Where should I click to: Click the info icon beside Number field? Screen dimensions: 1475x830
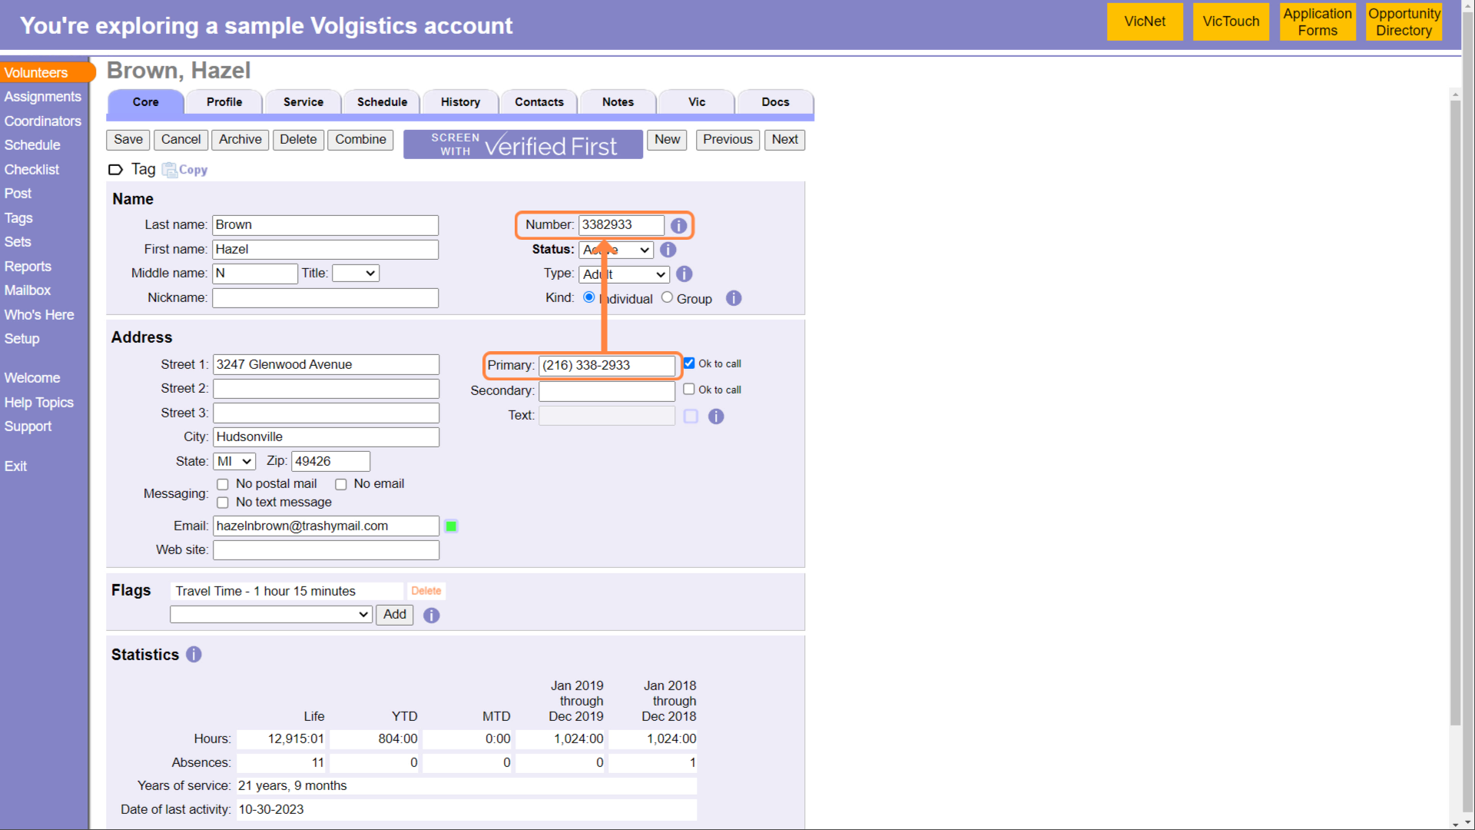[678, 226]
